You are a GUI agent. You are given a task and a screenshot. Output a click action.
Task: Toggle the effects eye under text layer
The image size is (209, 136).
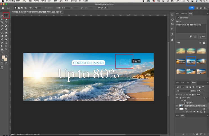182,101
